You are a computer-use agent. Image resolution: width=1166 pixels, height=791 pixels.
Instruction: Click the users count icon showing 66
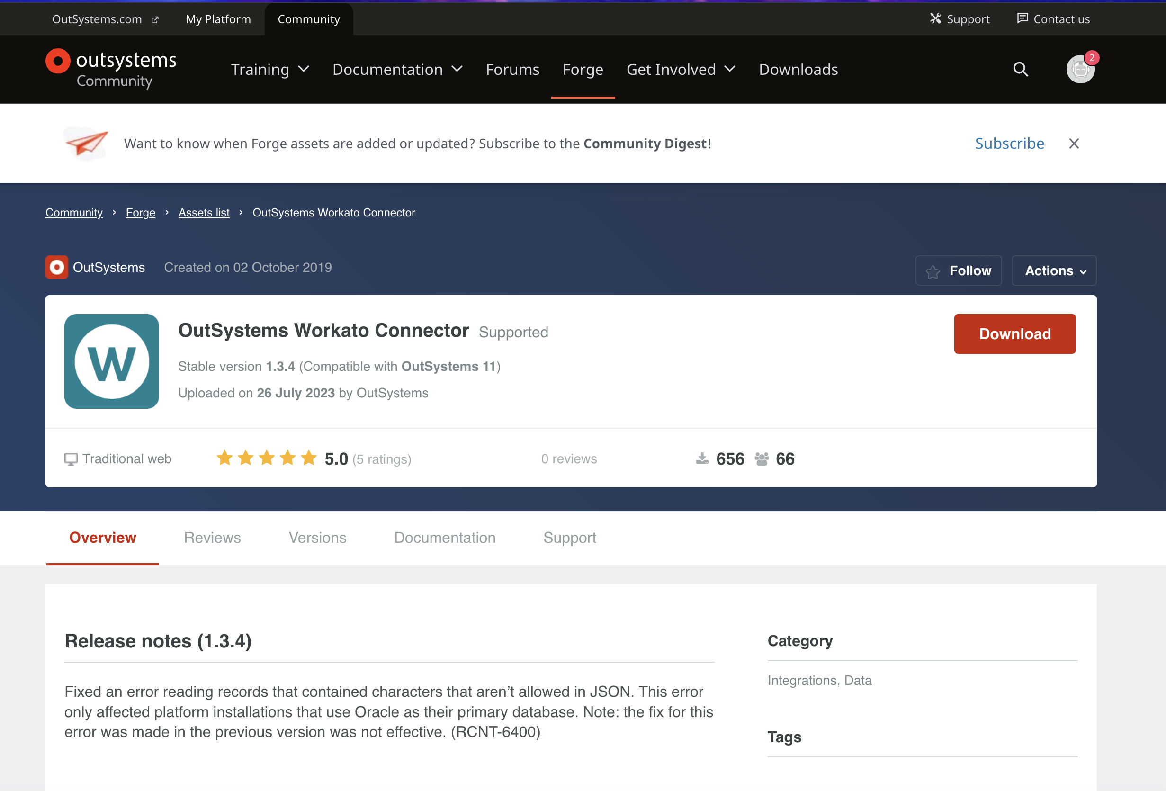761,458
